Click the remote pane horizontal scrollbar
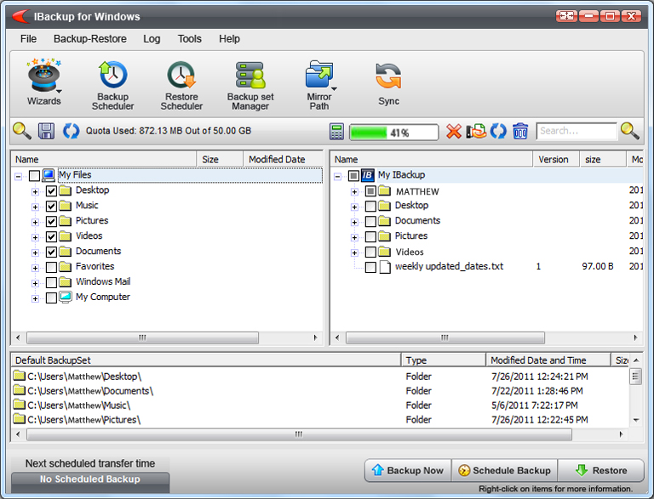Screen dimensions: 654x499 pos(445,337)
